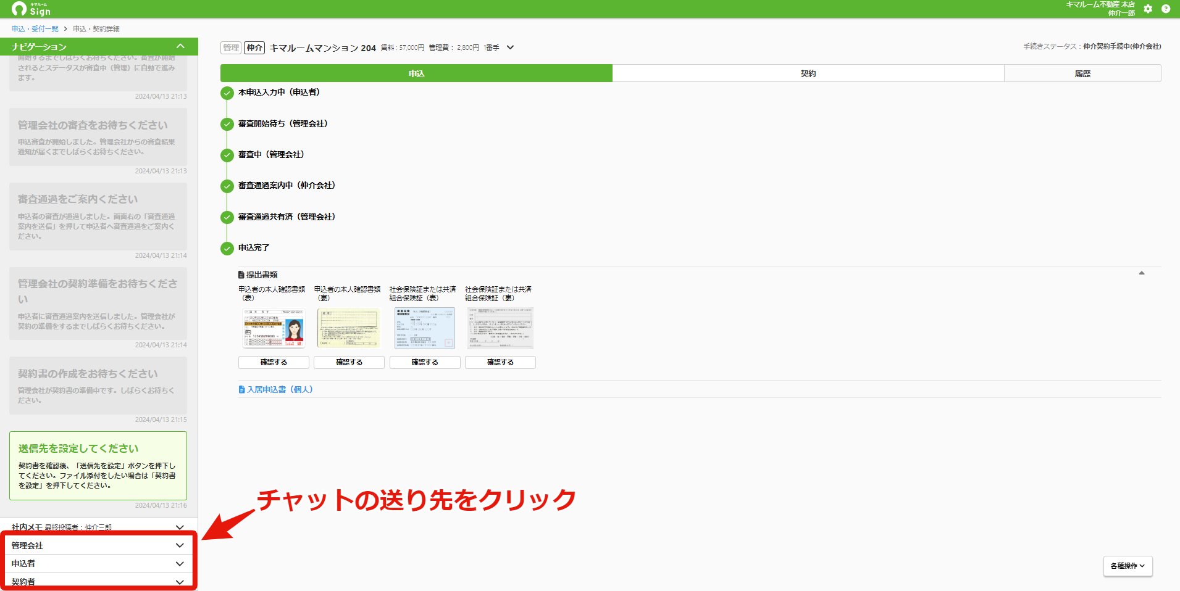Click the 申込完了 step label
Screen dimensions: 1180x591
[x=254, y=248]
